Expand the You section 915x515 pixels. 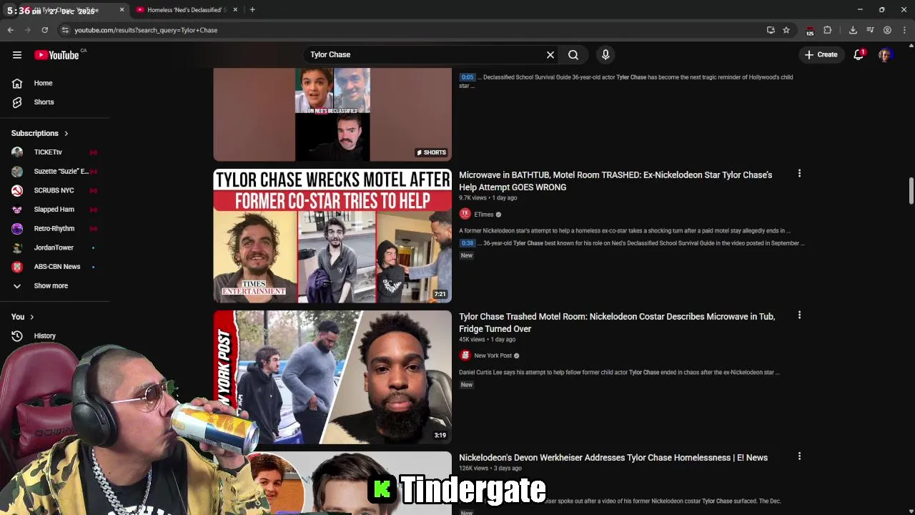click(x=22, y=317)
